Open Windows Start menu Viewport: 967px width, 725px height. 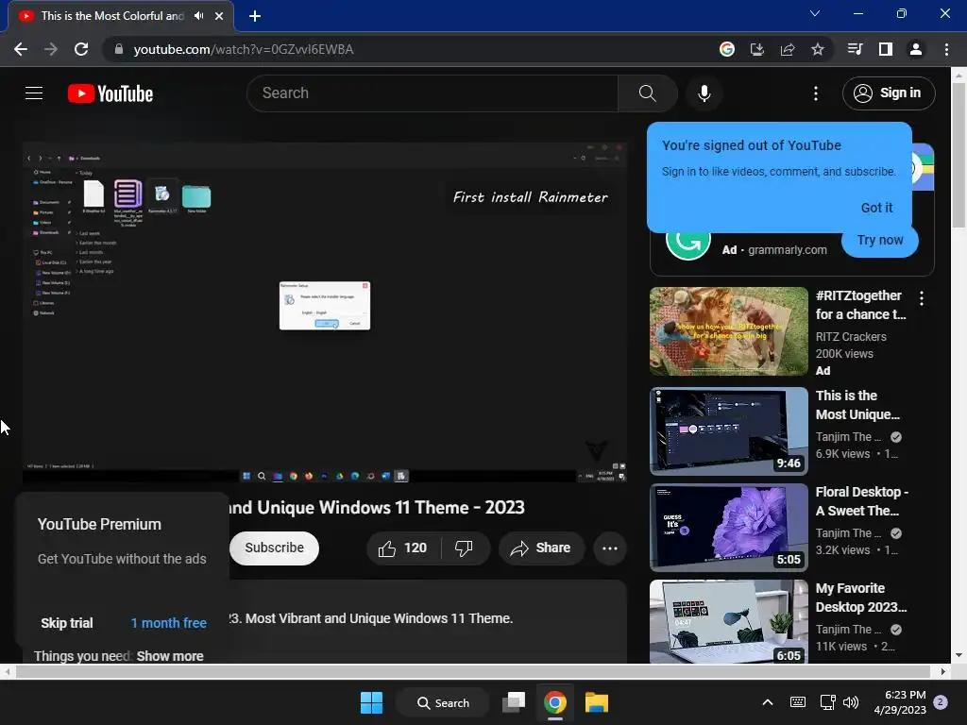pyautogui.click(x=371, y=702)
